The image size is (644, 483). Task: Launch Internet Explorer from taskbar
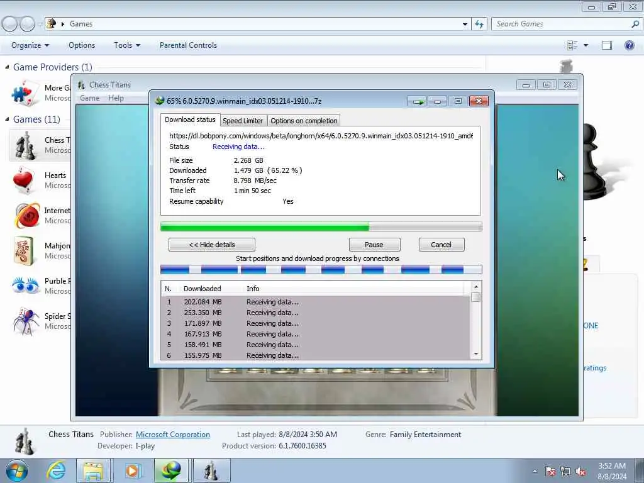pos(56,470)
